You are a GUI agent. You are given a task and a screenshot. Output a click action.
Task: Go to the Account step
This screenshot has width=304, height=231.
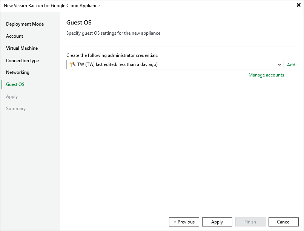[x=15, y=36]
